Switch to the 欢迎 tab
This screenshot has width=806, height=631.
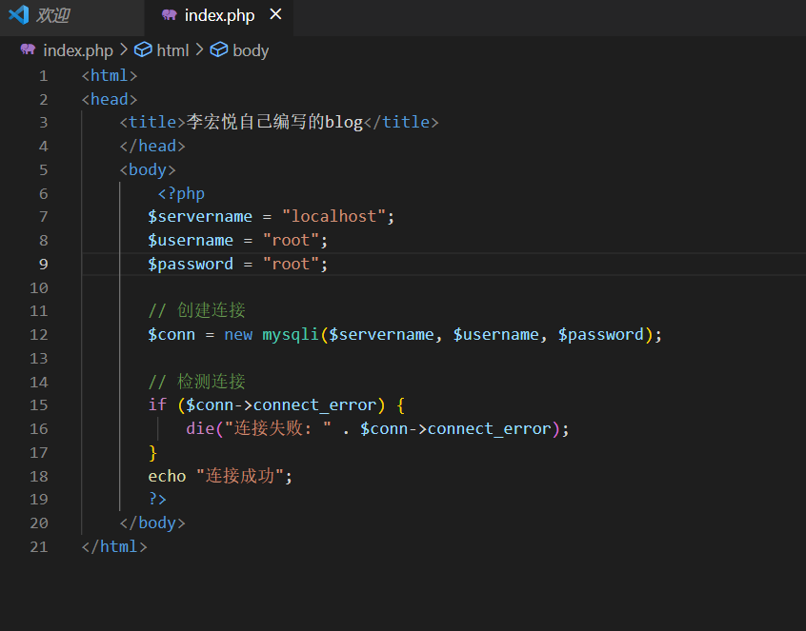click(52, 15)
